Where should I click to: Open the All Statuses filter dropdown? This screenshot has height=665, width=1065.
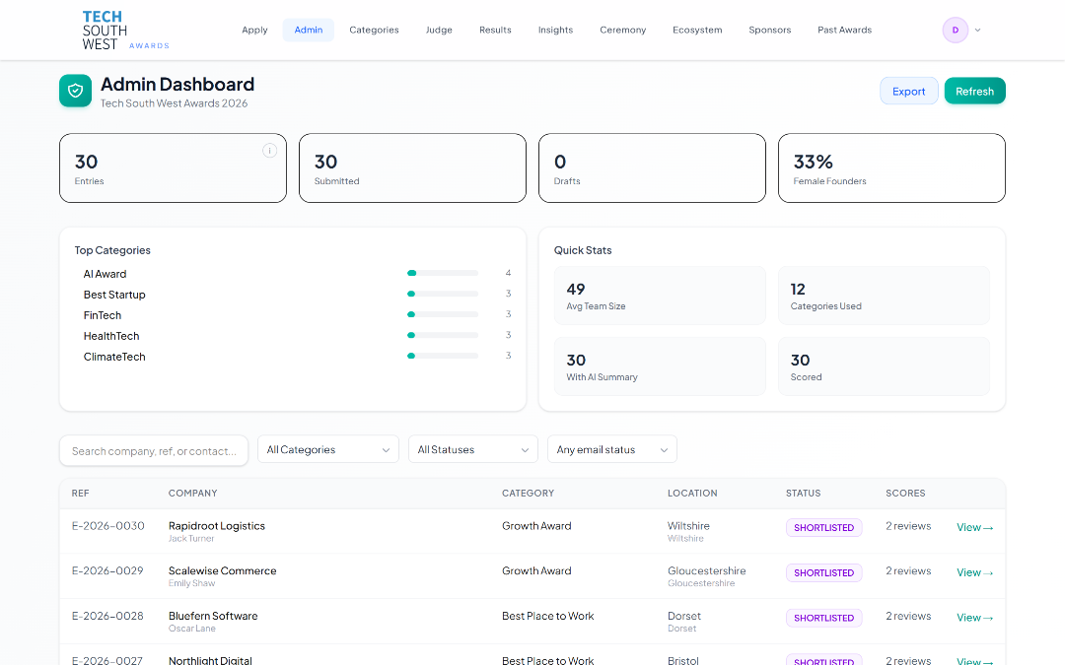[x=472, y=449]
